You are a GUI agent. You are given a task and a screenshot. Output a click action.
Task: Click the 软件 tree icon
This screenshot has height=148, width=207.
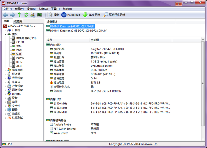(x=9, y=102)
